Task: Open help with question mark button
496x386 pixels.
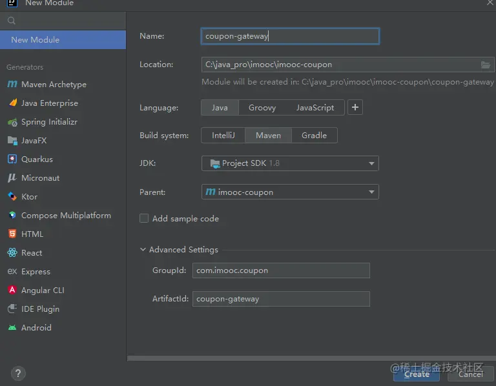Action: coord(18,373)
